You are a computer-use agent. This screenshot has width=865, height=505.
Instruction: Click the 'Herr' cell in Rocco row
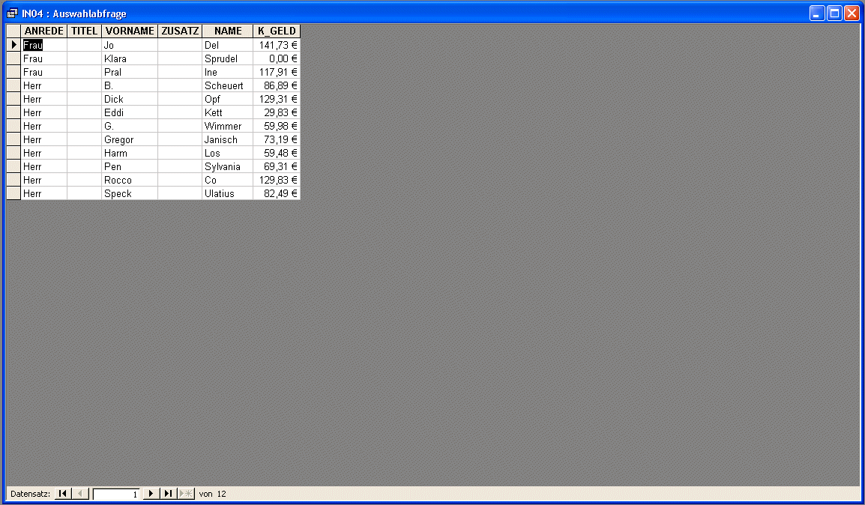tap(43, 181)
